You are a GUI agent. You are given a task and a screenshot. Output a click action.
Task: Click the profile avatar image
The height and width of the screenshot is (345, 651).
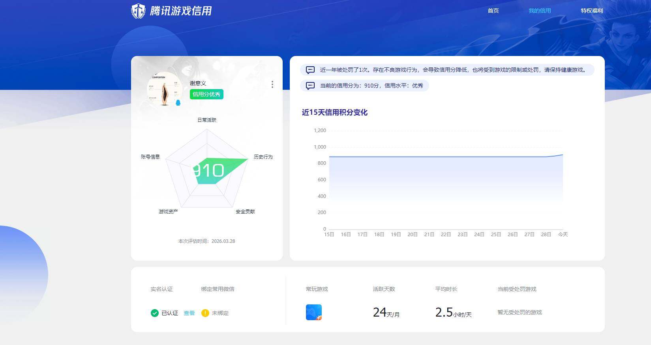point(165,89)
